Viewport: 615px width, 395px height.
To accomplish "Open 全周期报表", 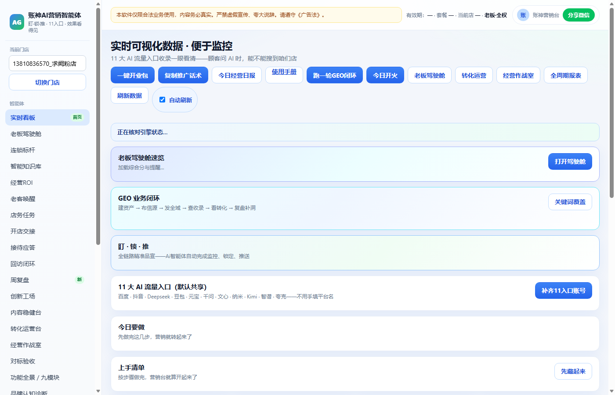I will point(566,75).
